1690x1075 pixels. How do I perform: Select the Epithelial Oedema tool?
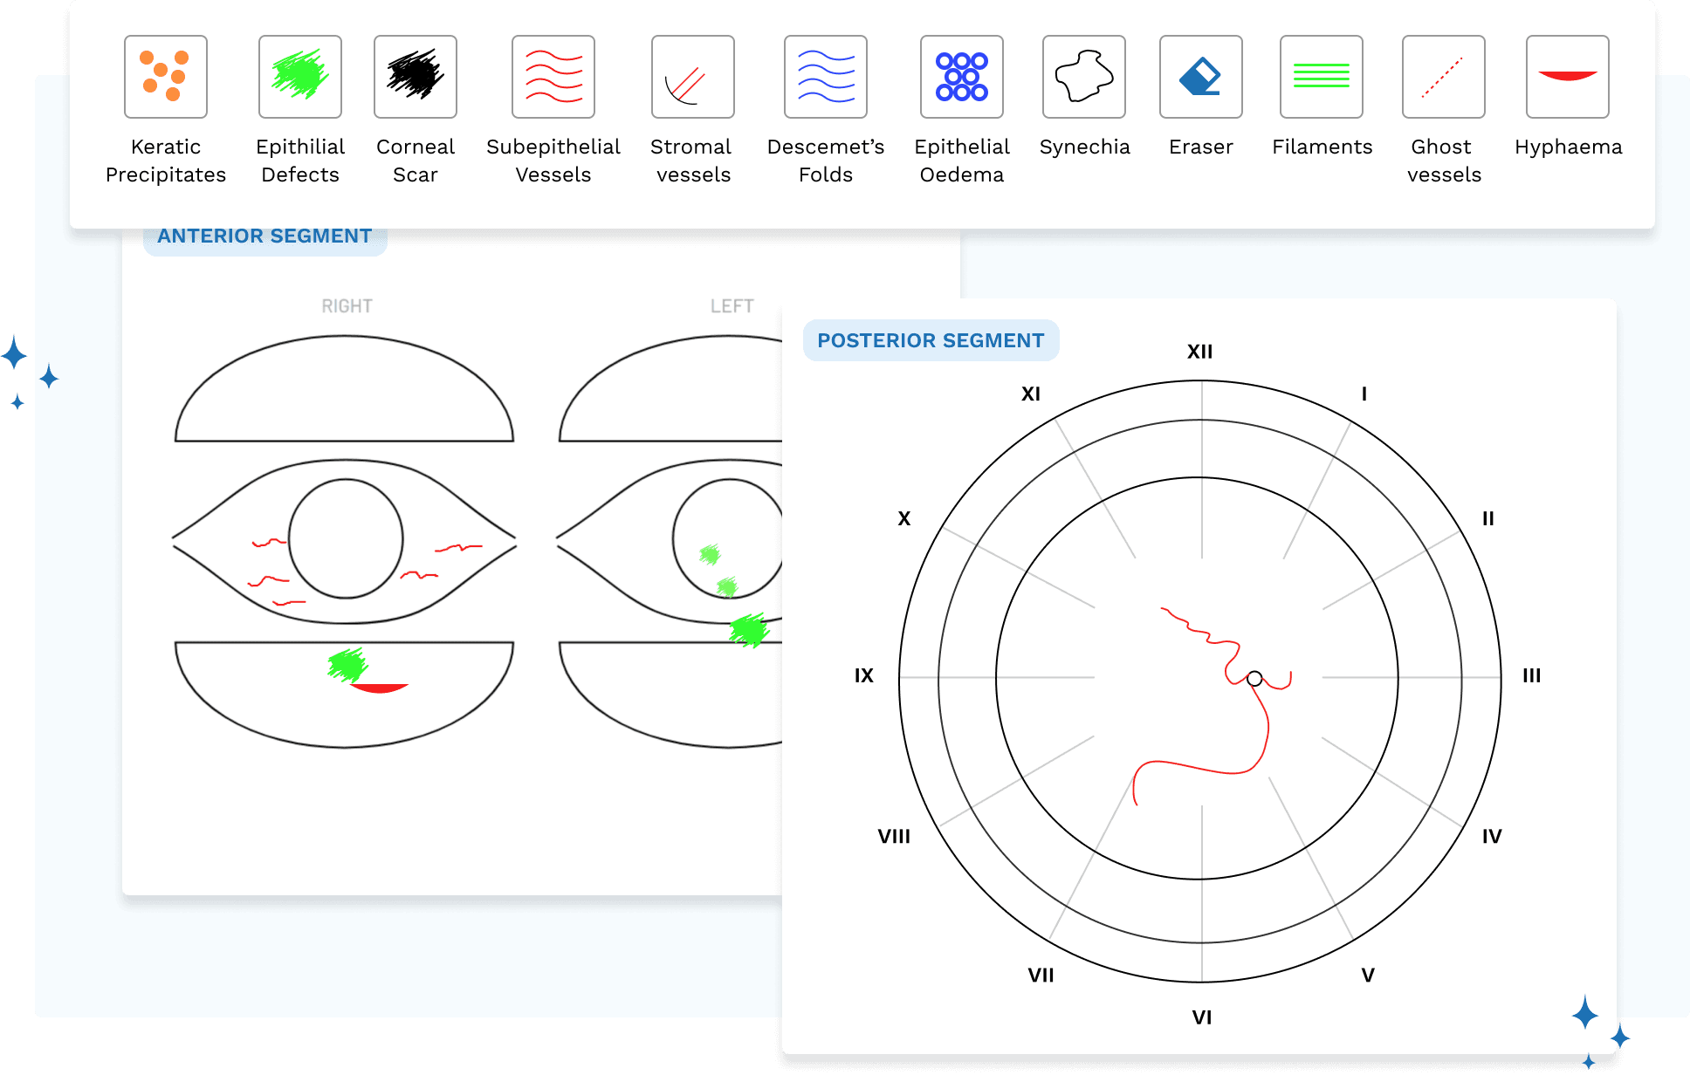[x=961, y=76]
